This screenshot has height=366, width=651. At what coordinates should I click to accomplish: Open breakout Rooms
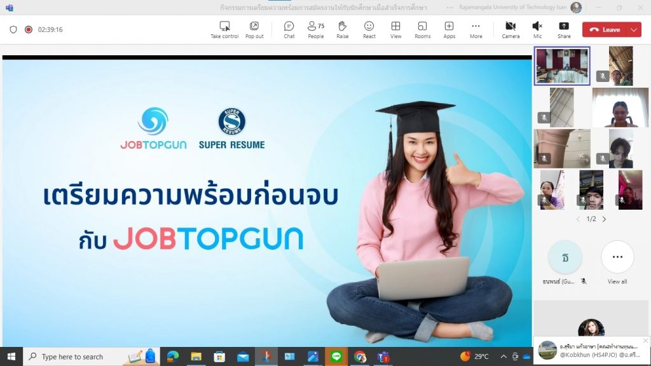pyautogui.click(x=422, y=29)
